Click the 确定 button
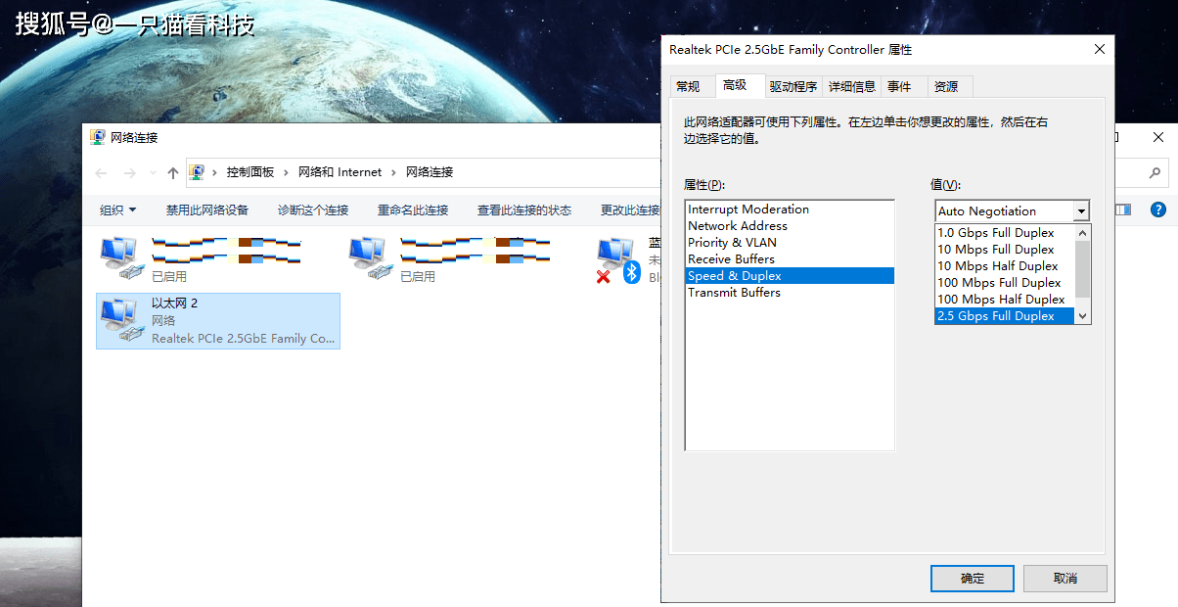 click(973, 578)
